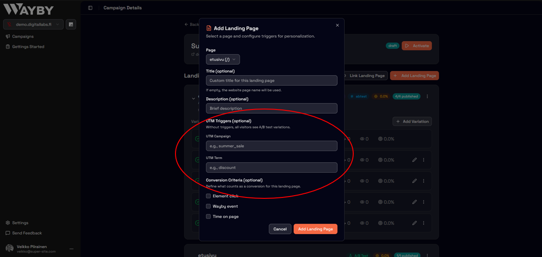Click the Activate campaign button
Viewport: 542px width, 257px height.
[416, 46]
